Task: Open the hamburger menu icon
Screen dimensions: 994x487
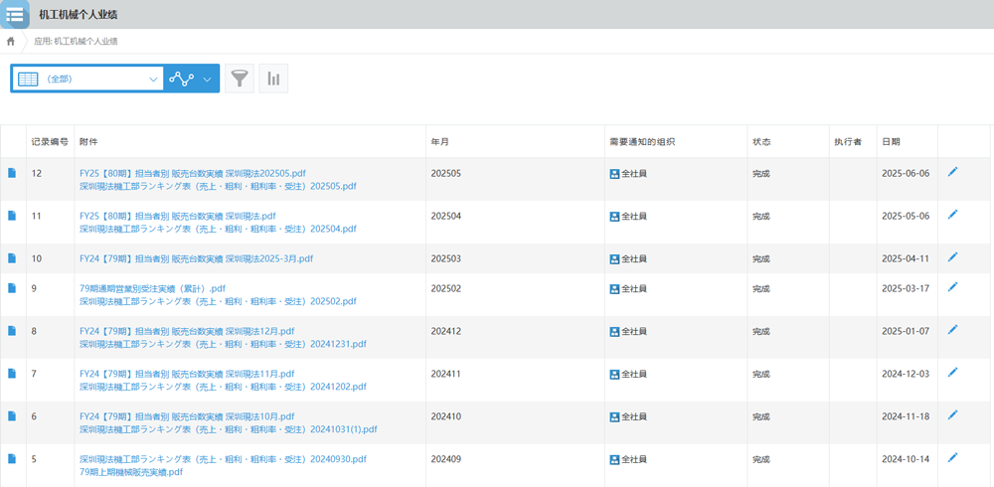Action: tap(15, 15)
